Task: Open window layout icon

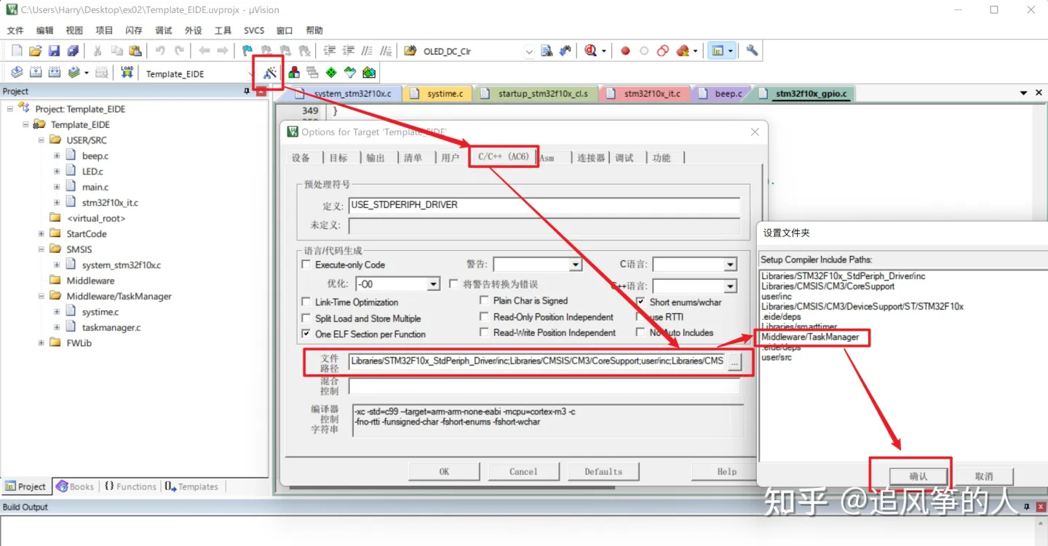Action: pos(718,51)
